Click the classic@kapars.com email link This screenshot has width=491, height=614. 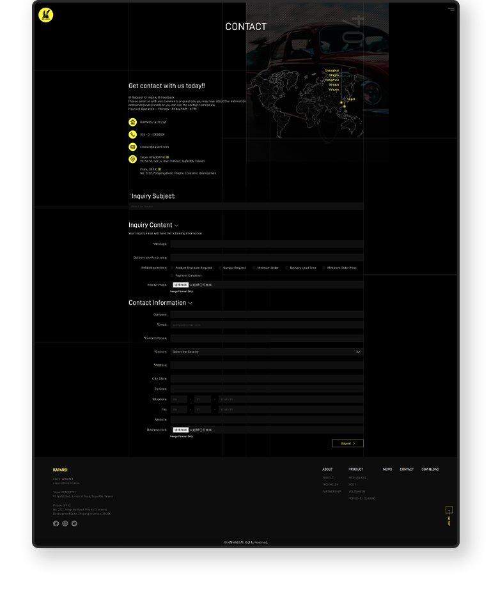click(x=154, y=147)
